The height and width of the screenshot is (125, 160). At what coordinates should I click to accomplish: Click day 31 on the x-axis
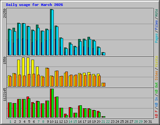coord(150,122)
